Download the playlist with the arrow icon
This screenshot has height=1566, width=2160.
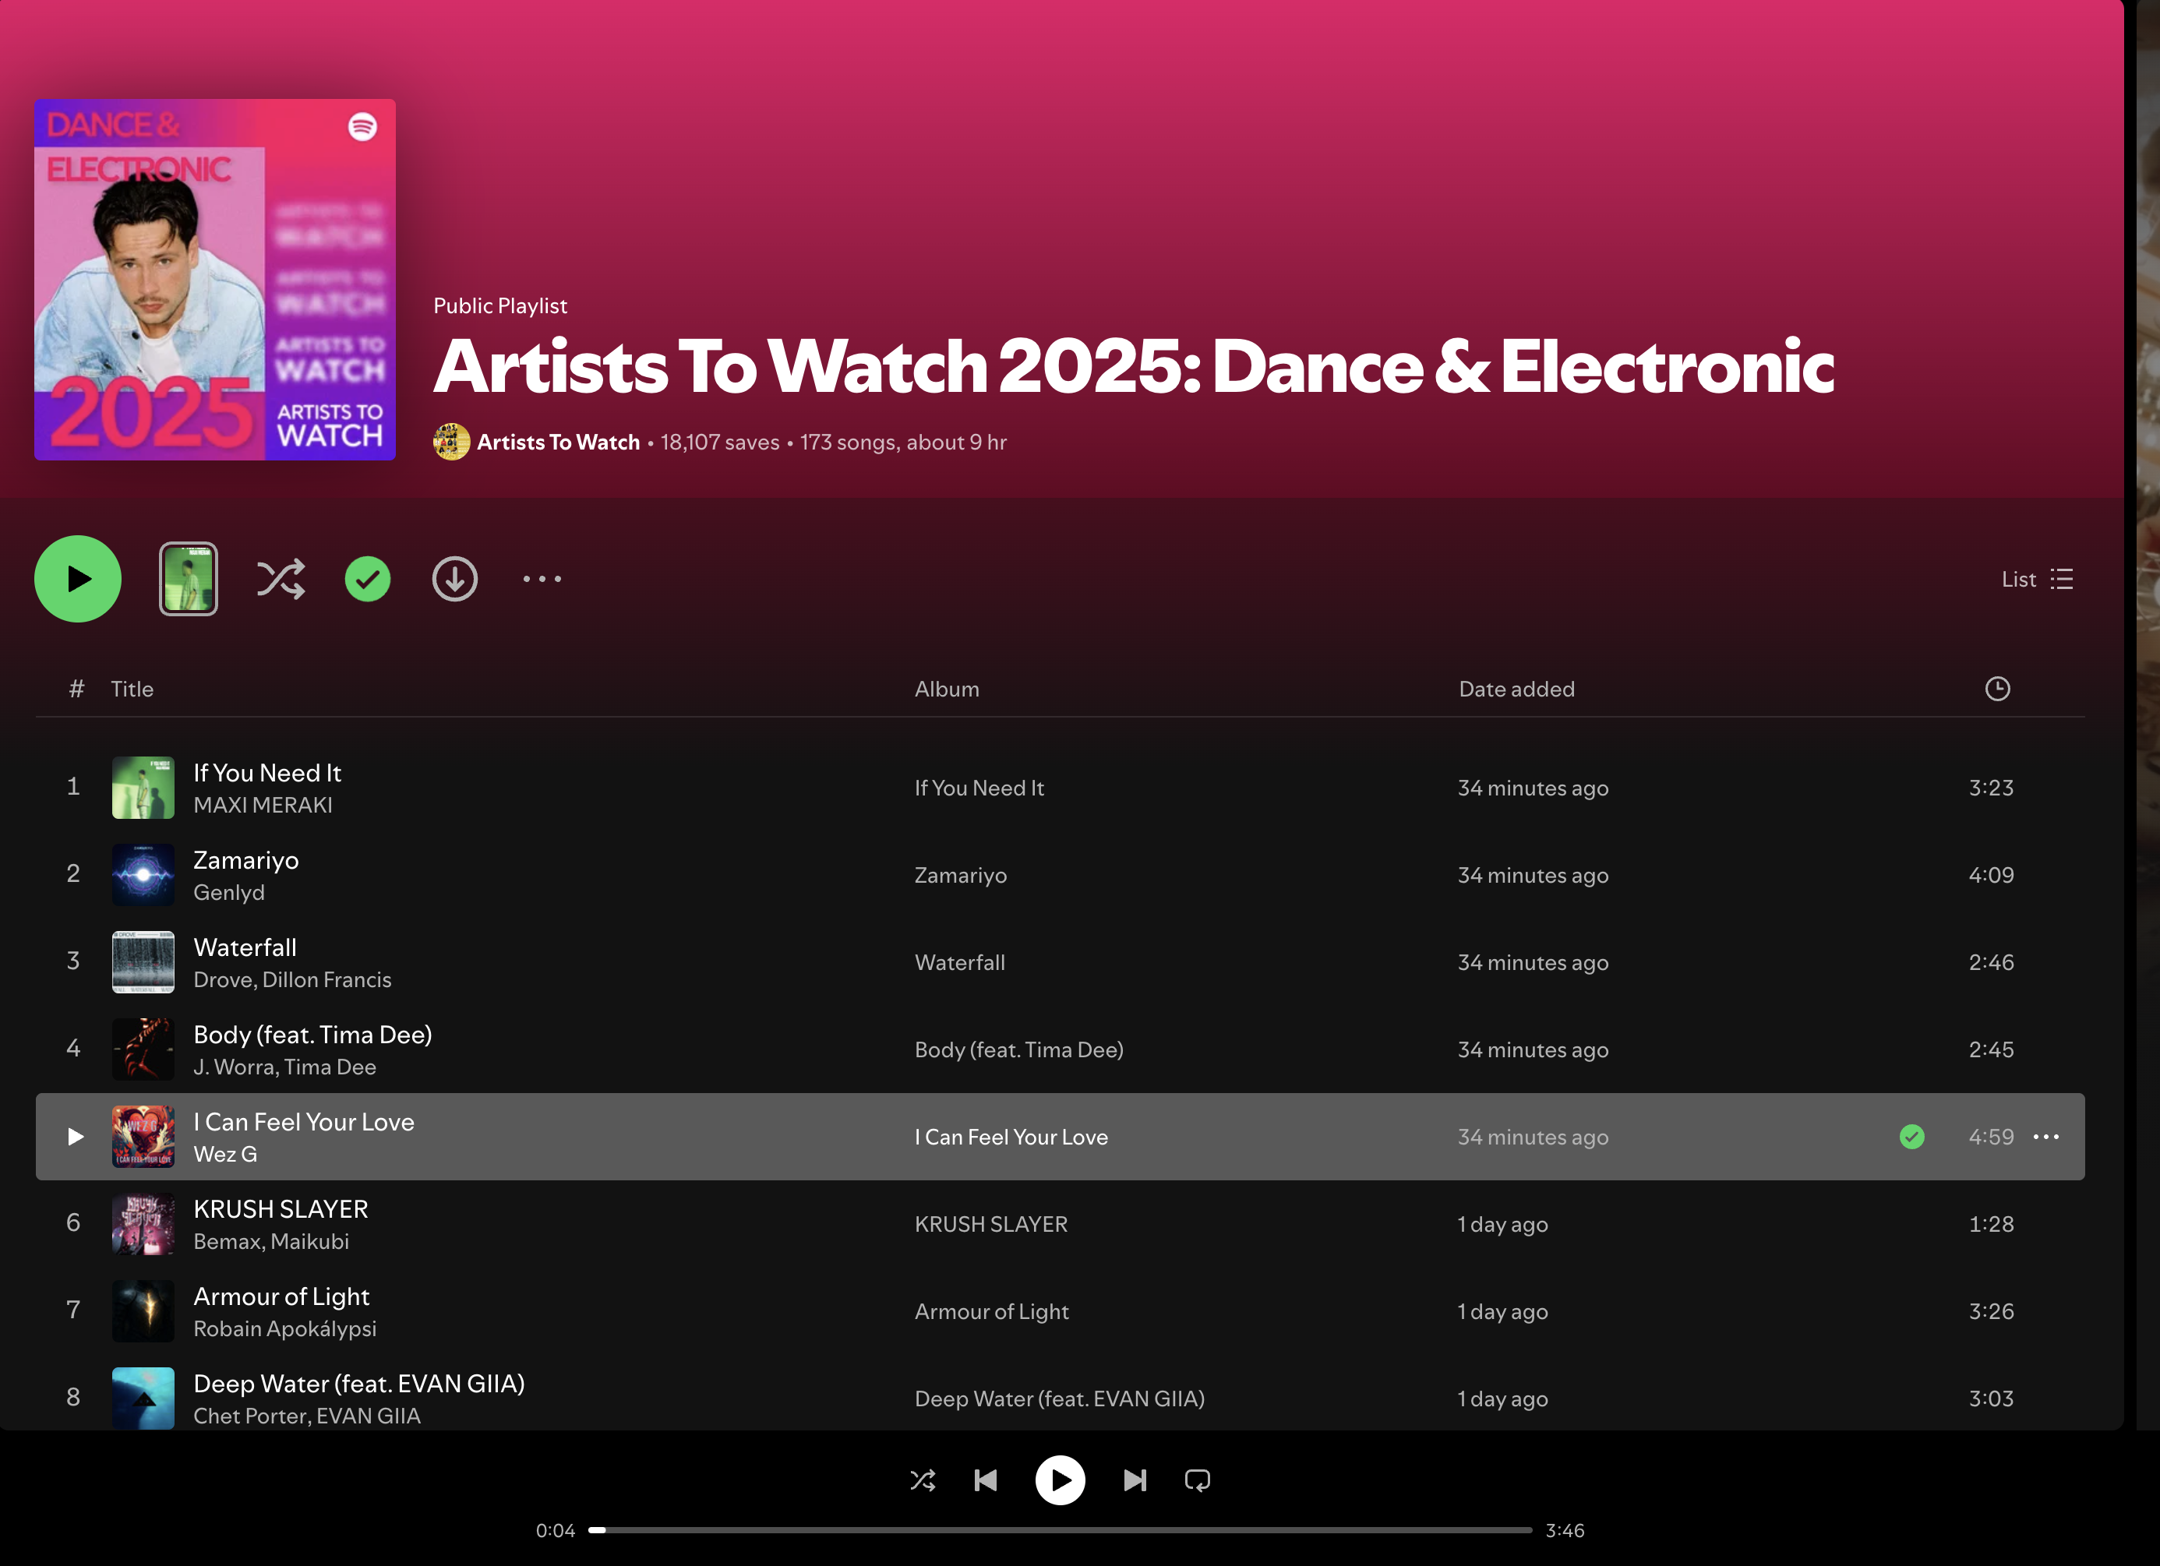455,579
